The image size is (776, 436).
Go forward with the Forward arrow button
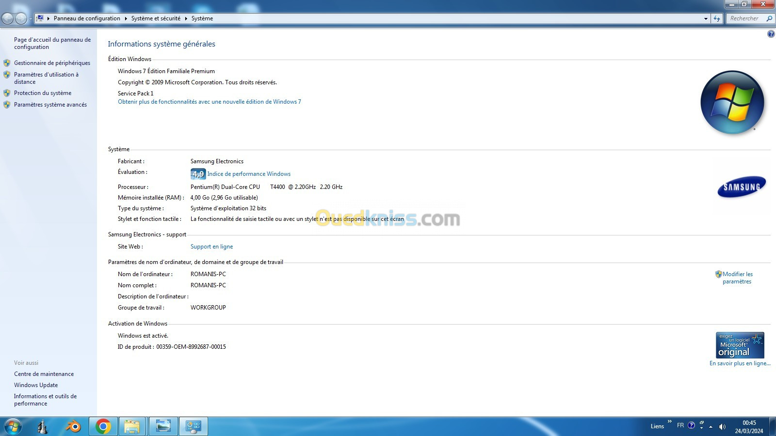pyautogui.click(x=21, y=18)
